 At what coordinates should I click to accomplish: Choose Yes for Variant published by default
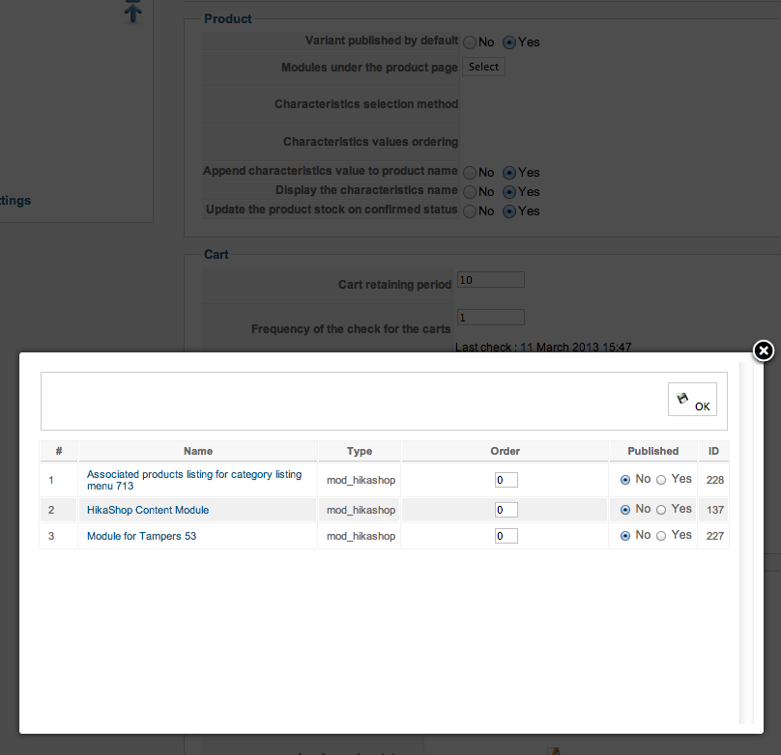tap(509, 42)
